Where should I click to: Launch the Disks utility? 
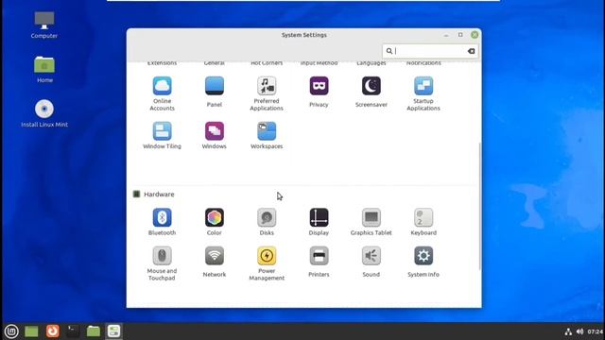267,222
